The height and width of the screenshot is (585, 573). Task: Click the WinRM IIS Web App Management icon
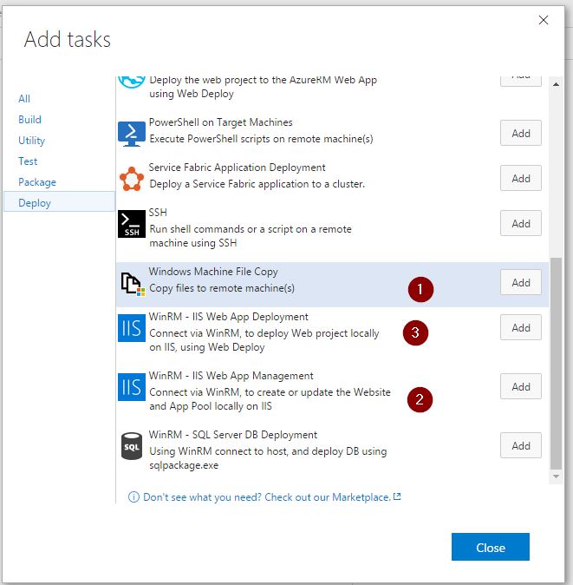131,387
